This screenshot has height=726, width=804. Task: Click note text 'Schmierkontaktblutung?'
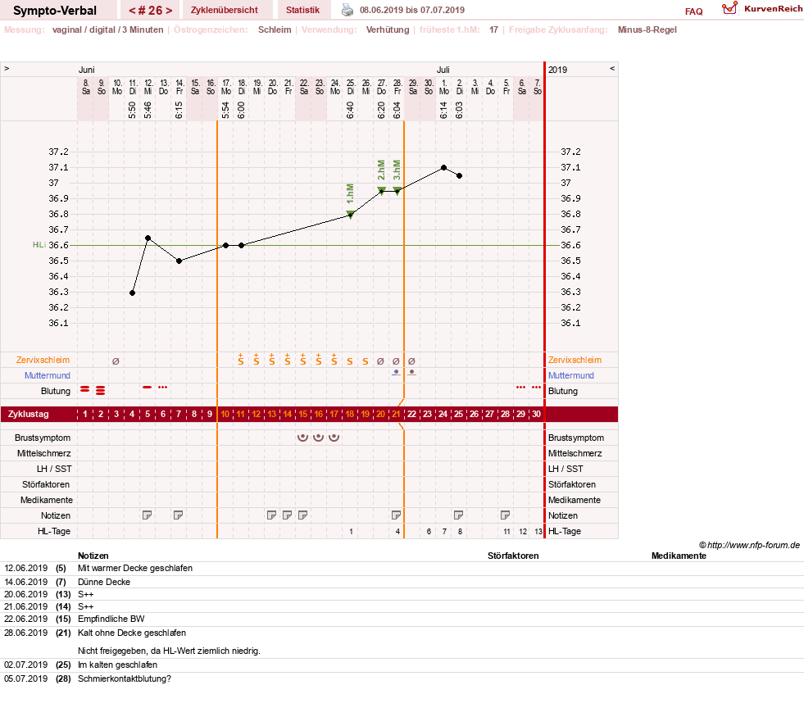tap(125, 678)
